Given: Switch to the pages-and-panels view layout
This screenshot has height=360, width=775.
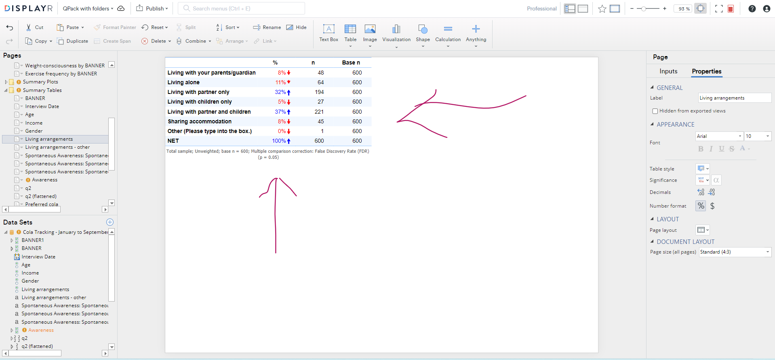Looking at the screenshot, I should click(x=570, y=8).
